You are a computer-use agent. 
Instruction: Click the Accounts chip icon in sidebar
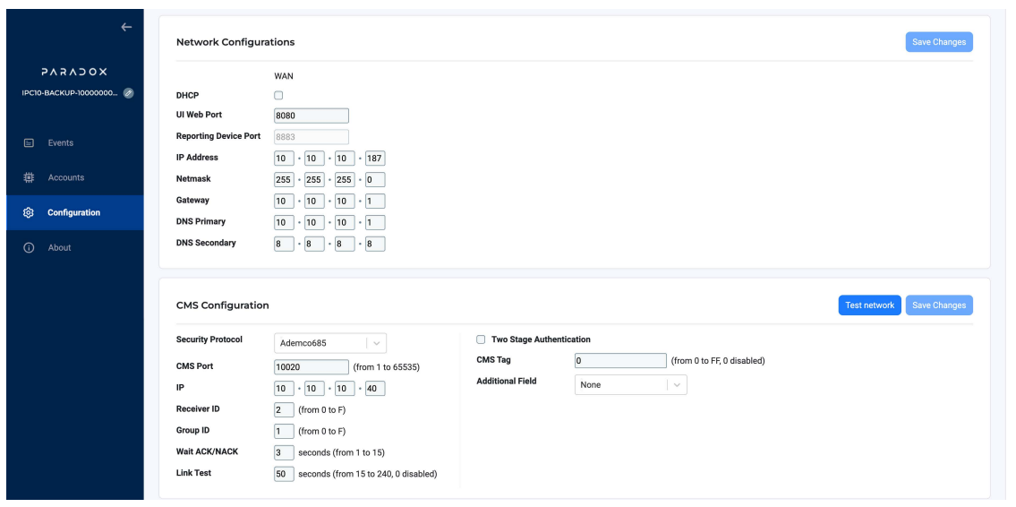pyautogui.click(x=29, y=177)
